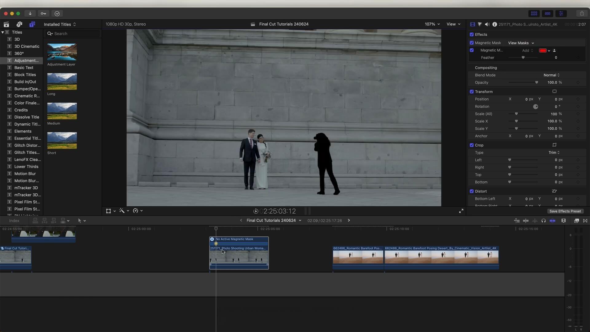
Task: Open timeline clip appearance settings
Action: click(x=564, y=220)
